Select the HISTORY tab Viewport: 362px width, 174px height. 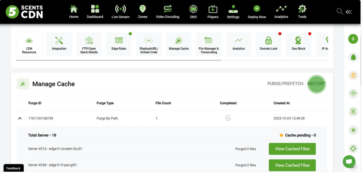316,84
